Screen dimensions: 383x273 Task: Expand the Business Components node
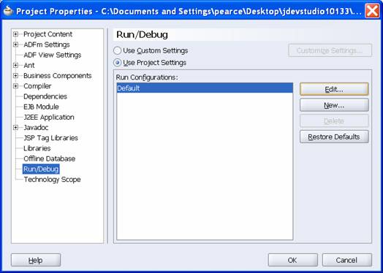pyautogui.click(x=15, y=76)
